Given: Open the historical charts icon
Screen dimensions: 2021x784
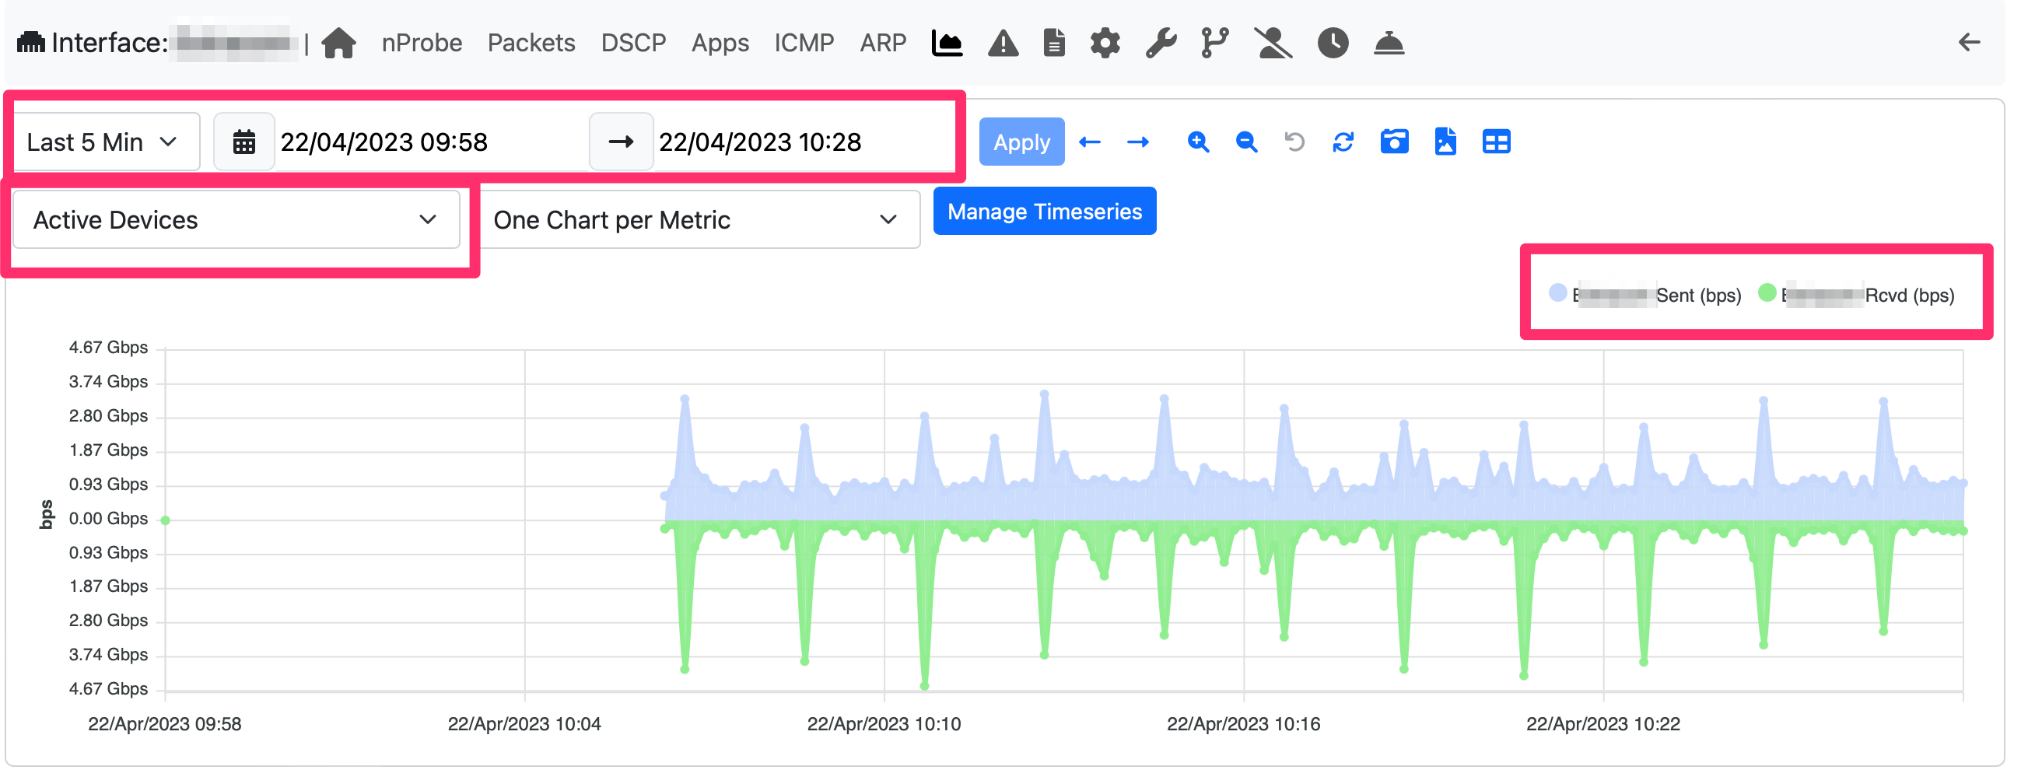Looking at the screenshot, I should pyautogui.click(x=946, y=43).
